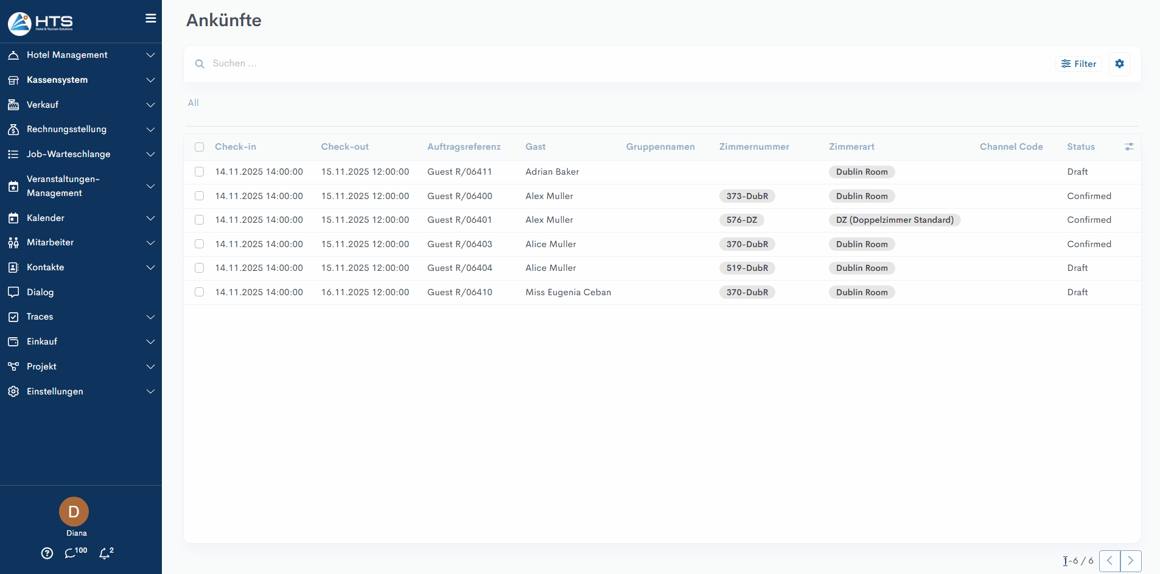Viewport: 1160px width, 574px height.
Task: Open chat messages icon showing 100
Action: tap(71, 553)
